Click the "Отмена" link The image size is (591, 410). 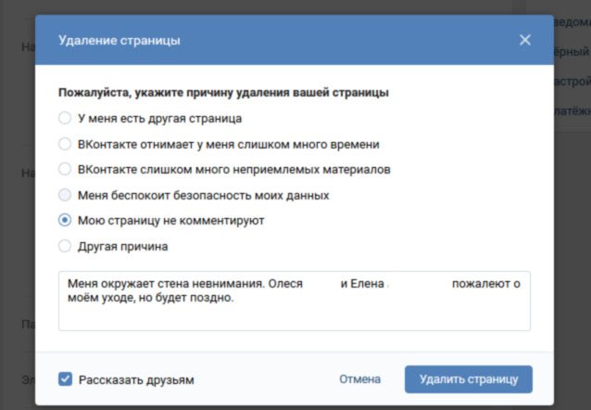[x=359, y=379]
